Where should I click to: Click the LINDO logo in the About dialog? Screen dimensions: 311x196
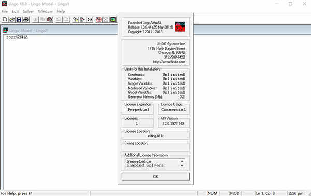[x=180, y=26]
